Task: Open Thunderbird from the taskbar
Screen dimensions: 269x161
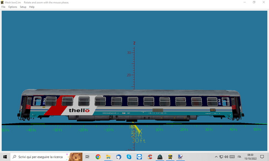Action: coord(119,157)
